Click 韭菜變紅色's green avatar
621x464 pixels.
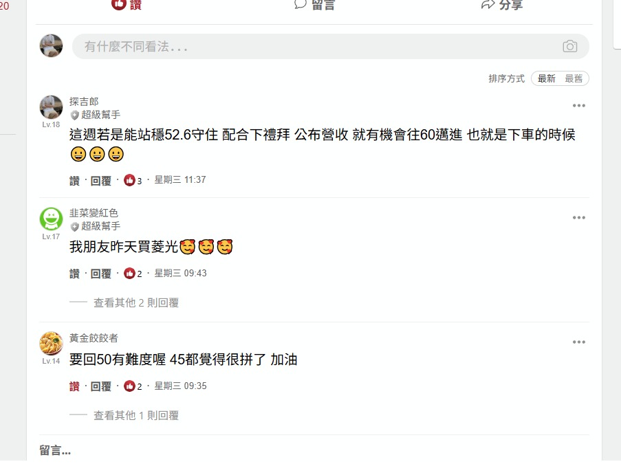coord(51,219)
